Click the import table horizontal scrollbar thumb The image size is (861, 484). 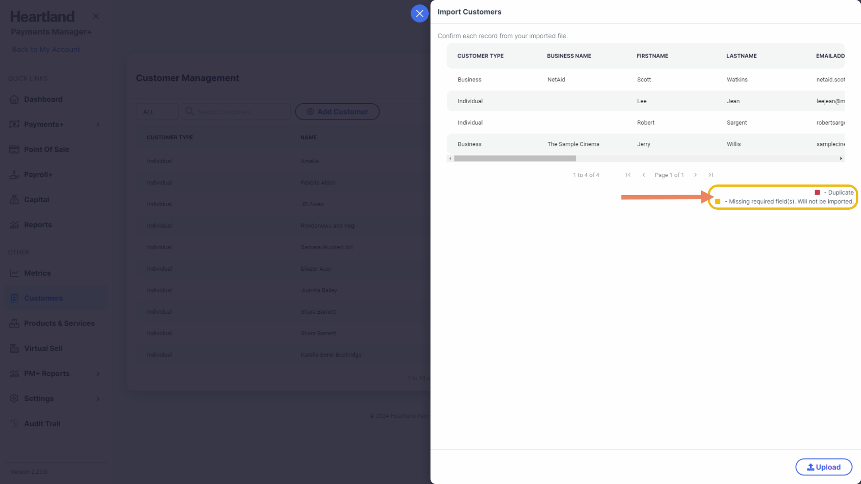[x=515, y=158]
